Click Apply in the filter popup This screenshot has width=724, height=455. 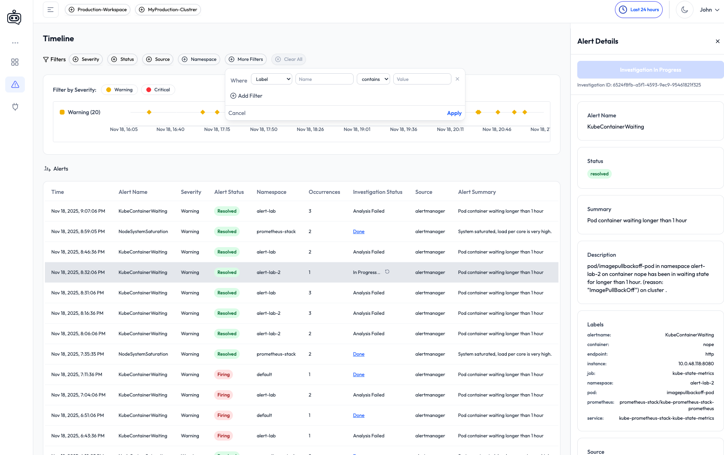click(454, 113)
